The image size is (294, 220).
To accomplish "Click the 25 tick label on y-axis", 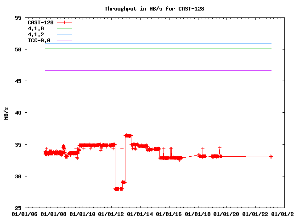I will pos(18,208).
